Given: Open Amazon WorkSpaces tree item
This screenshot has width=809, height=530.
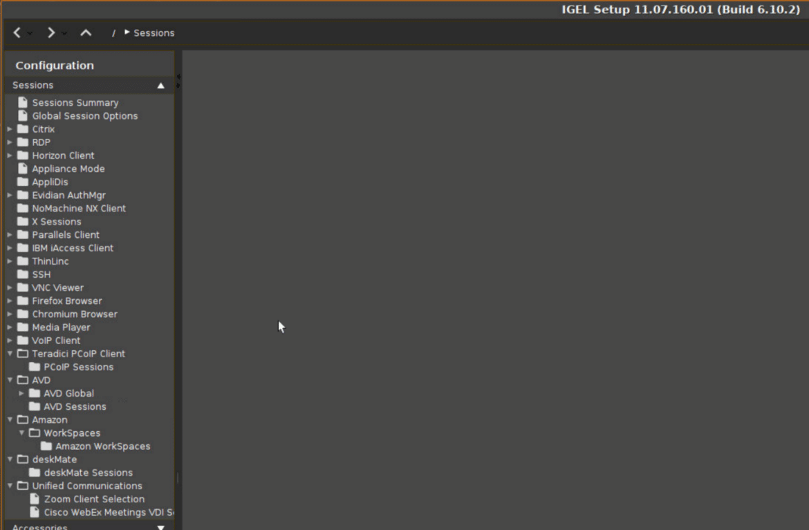Looking at the screenshot, I should pyautogui.click(x=95, y=446).
